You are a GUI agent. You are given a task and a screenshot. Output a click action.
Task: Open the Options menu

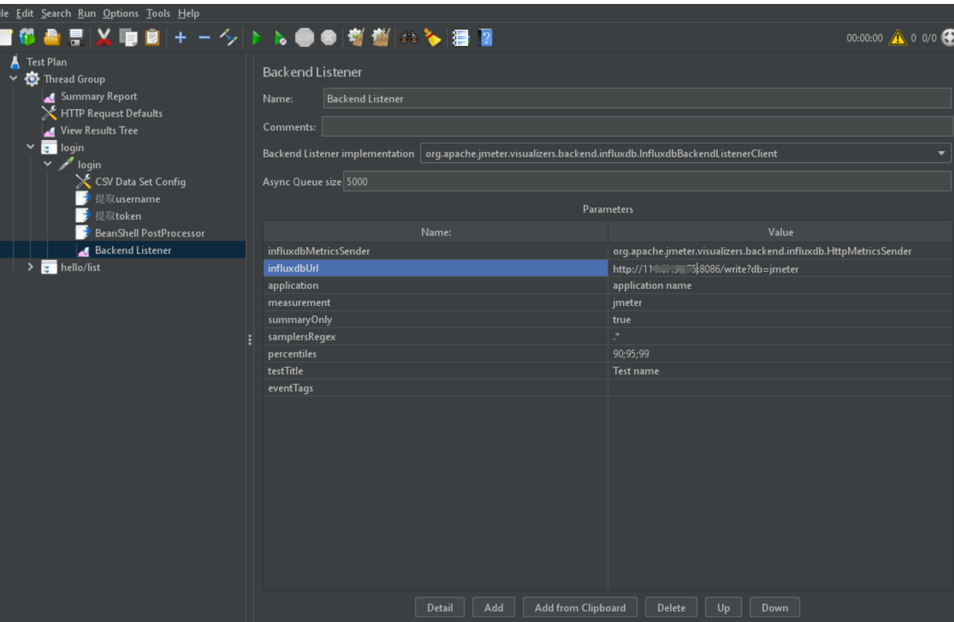120,13
